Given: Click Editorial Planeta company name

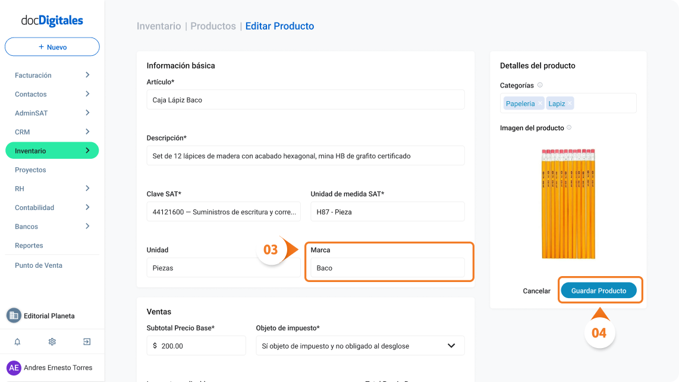Looking at the screenshot, I should pos(49,316).
